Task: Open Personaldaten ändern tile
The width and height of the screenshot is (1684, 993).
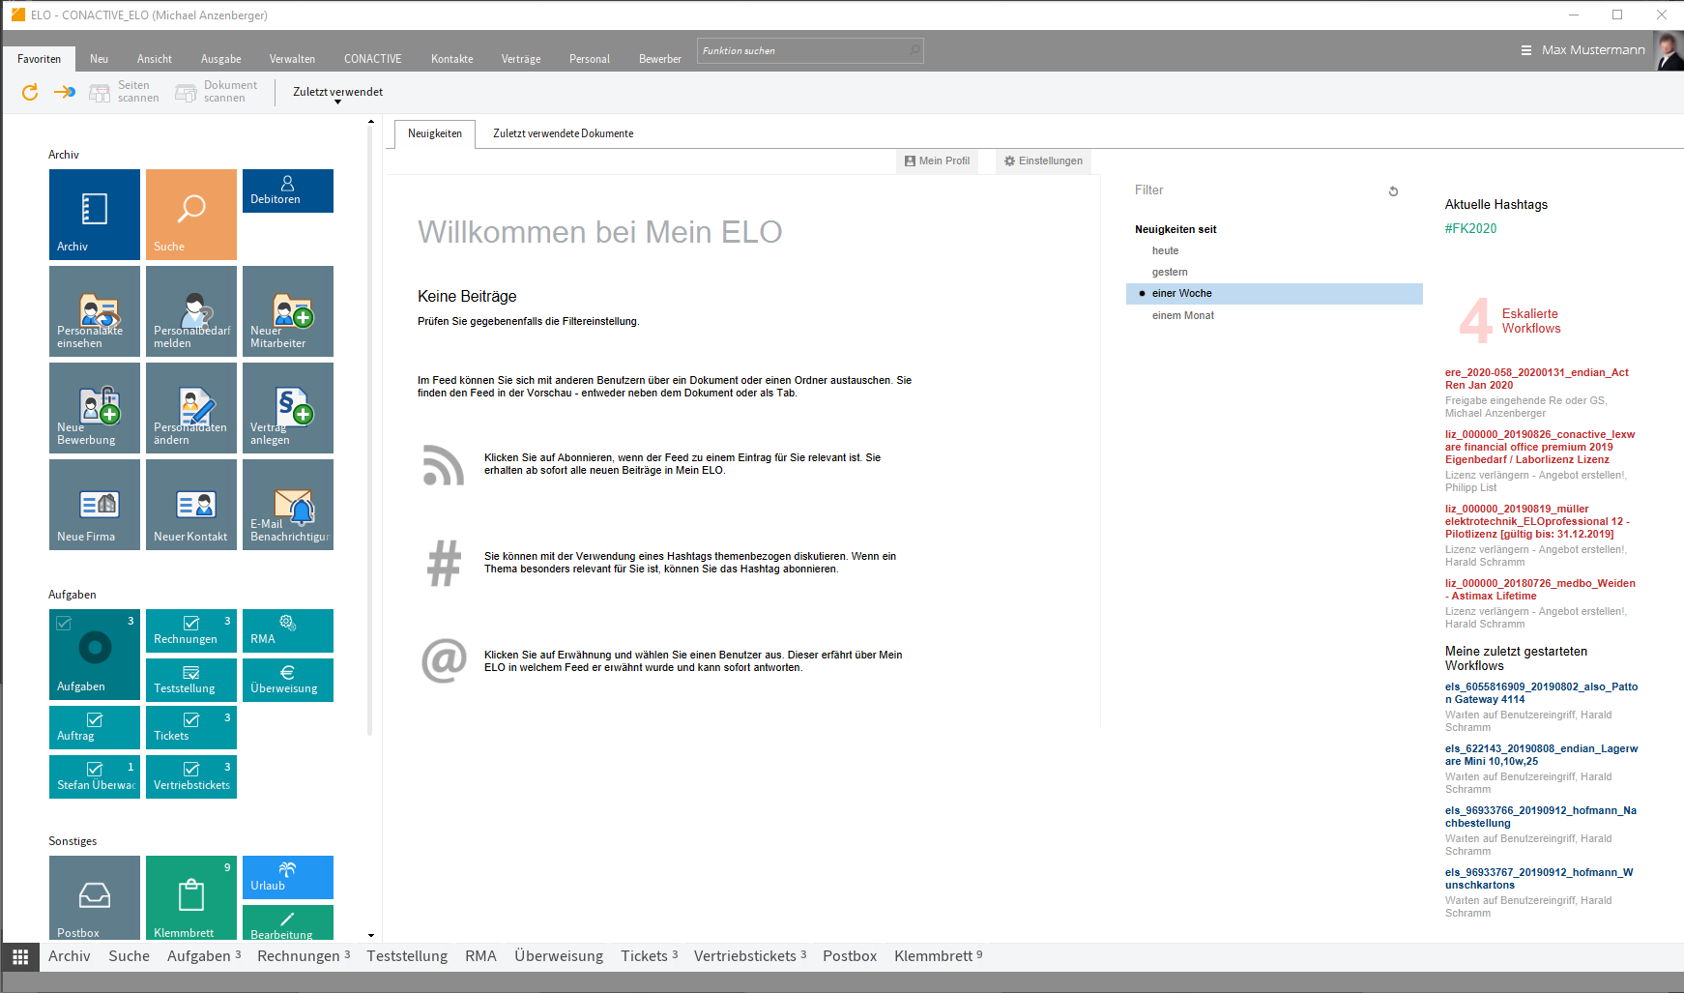Action: point(191,408)
